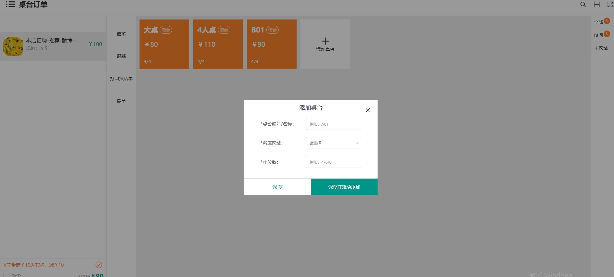614x277 pixels.
Task: Toggle fullscreen mode icon
Action: point(610,5)
